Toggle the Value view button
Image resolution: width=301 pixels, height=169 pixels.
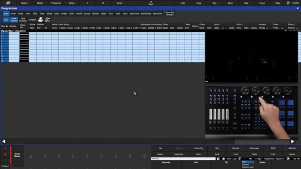click(x=6, y=14)
